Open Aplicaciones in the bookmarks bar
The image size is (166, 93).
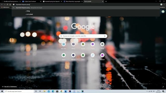pos(5,7)
